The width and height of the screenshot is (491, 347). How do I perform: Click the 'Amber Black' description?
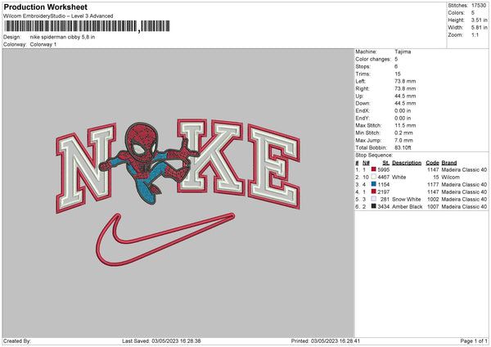click(x=407, y=207)
